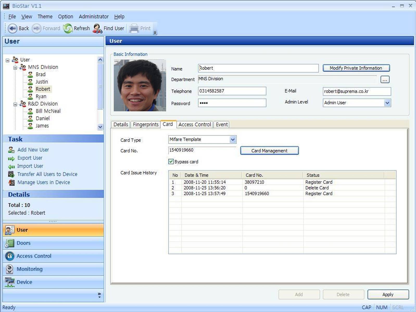Click the Refresh icon in toolbar
The width and height of the screenshot is (416, 312).
click(x=68, y=28)
